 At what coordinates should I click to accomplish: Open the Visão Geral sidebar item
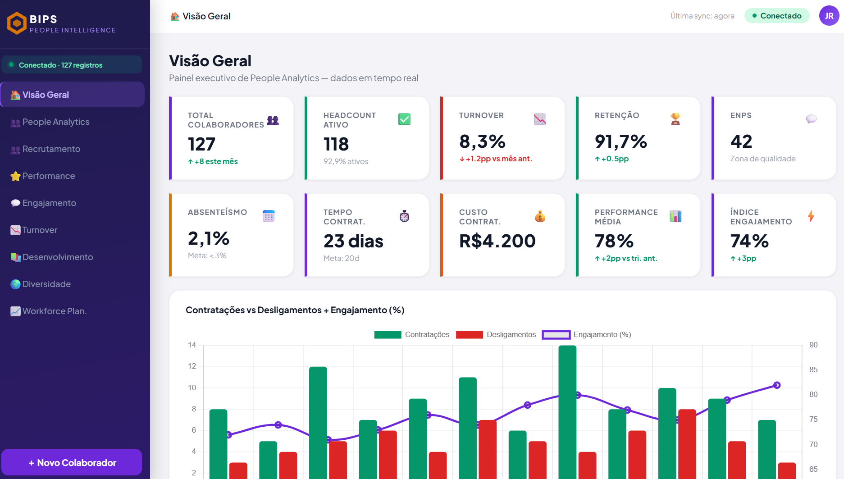coord(72,95)
